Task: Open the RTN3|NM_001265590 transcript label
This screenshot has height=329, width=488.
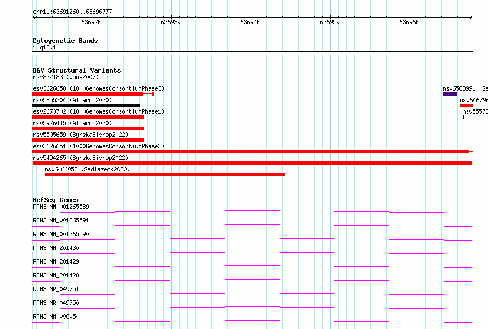Action: tap(61, 234)
